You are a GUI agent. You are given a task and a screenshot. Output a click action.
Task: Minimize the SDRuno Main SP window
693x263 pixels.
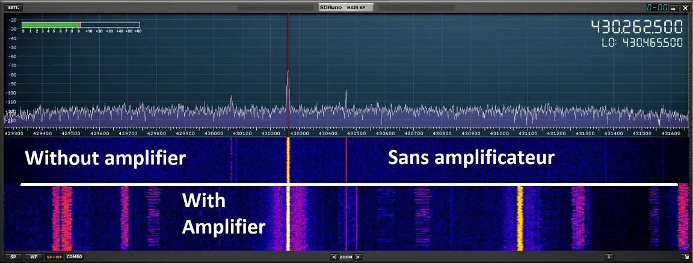674,8
